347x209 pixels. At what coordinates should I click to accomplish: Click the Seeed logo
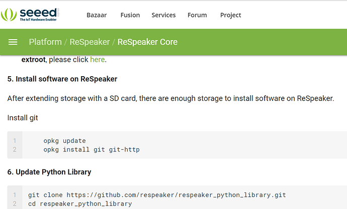pyautogui.click(x=30, y=15)
